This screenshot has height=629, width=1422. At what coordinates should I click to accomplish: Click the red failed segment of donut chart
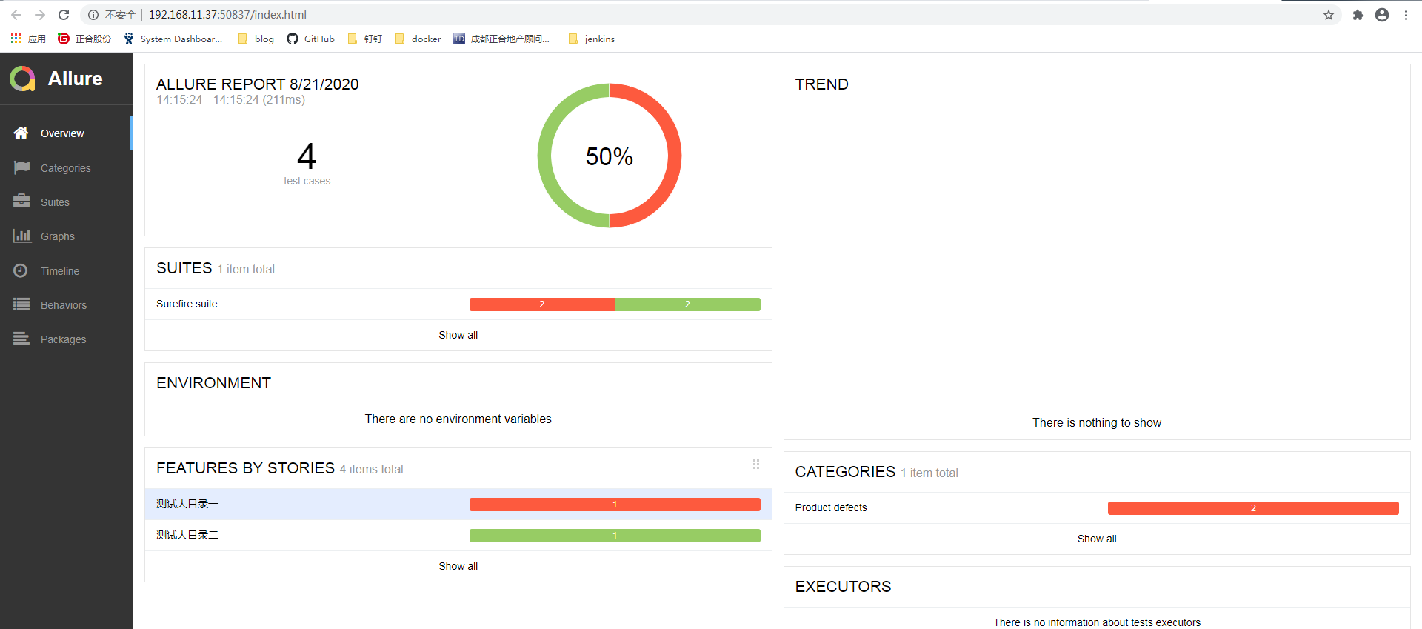tap(674, 156)
